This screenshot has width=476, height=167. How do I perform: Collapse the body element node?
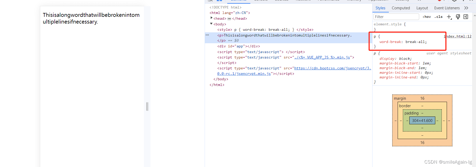[x=211, y=24]
